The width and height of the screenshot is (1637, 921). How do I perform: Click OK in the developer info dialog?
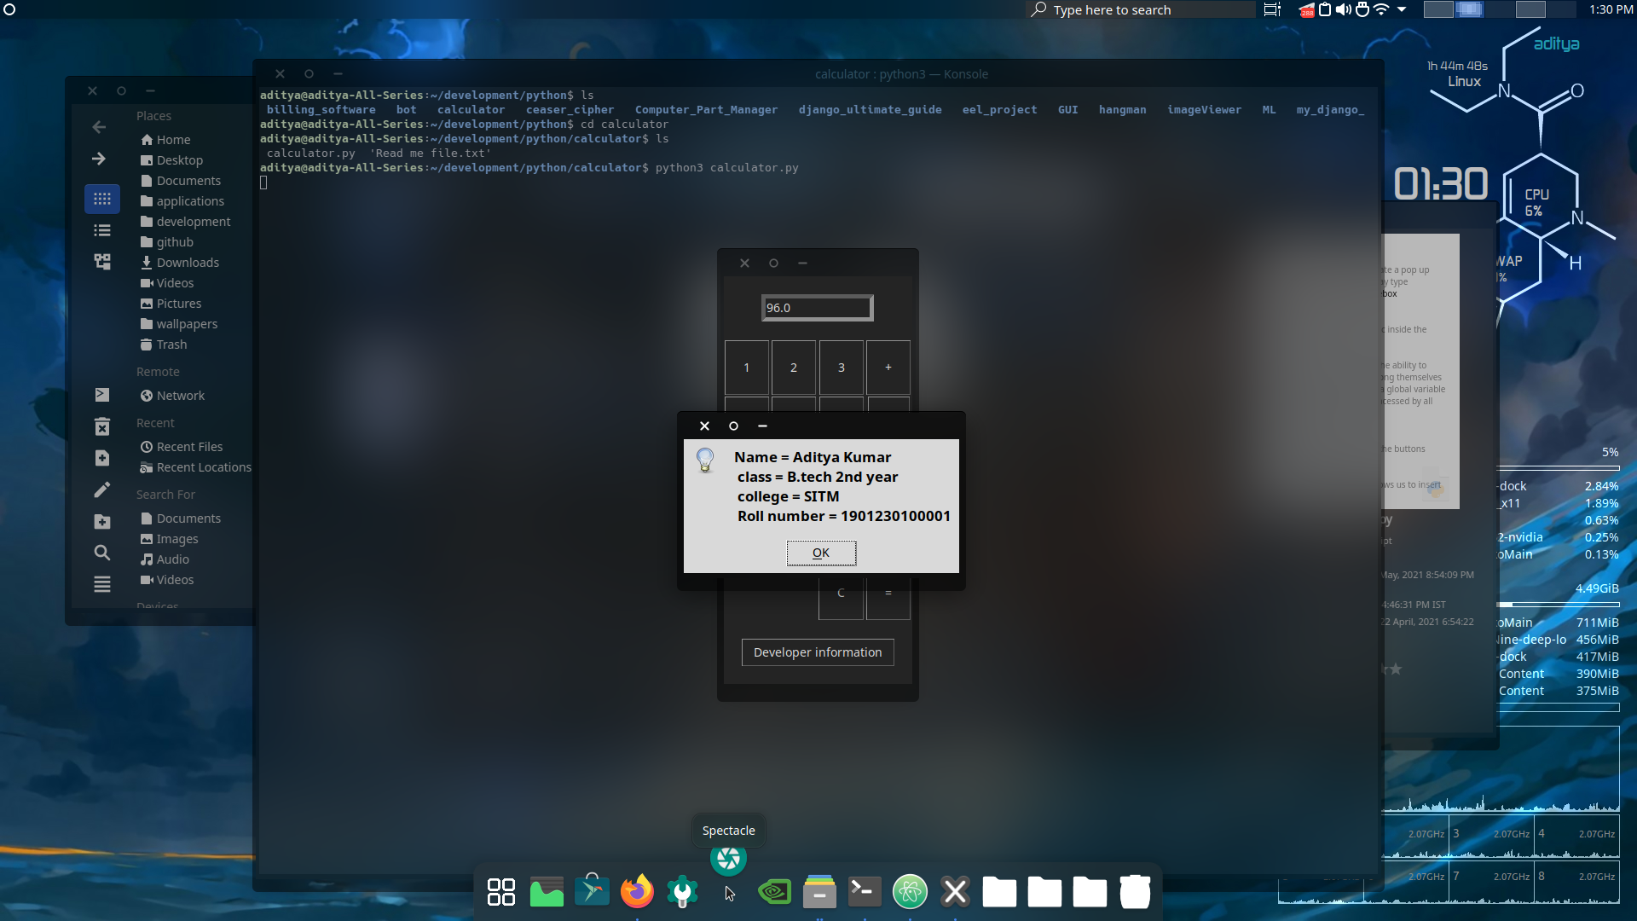coord(820,553)
